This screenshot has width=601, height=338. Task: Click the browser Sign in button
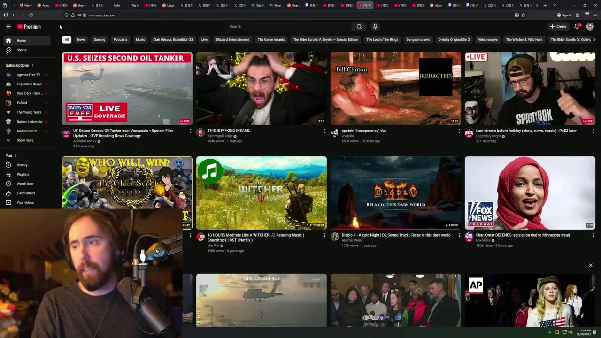pos(564,15)
